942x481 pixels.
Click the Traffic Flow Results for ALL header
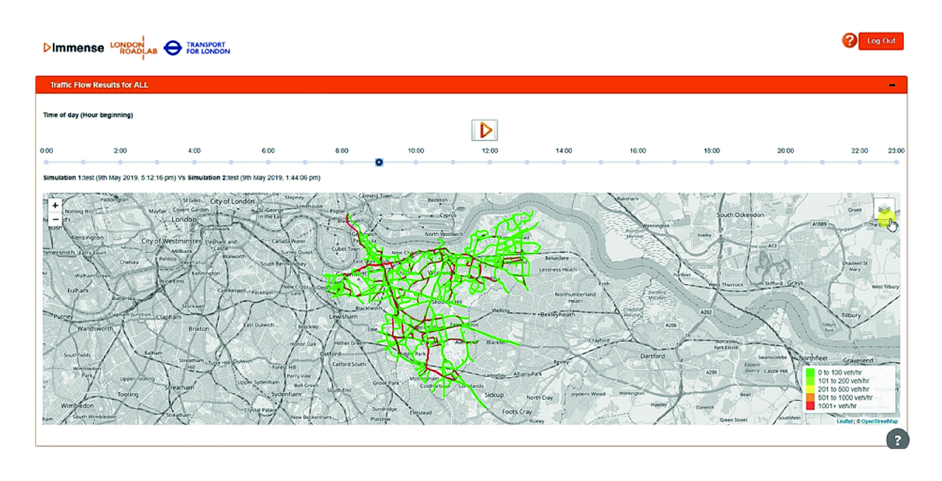(99, 85)
